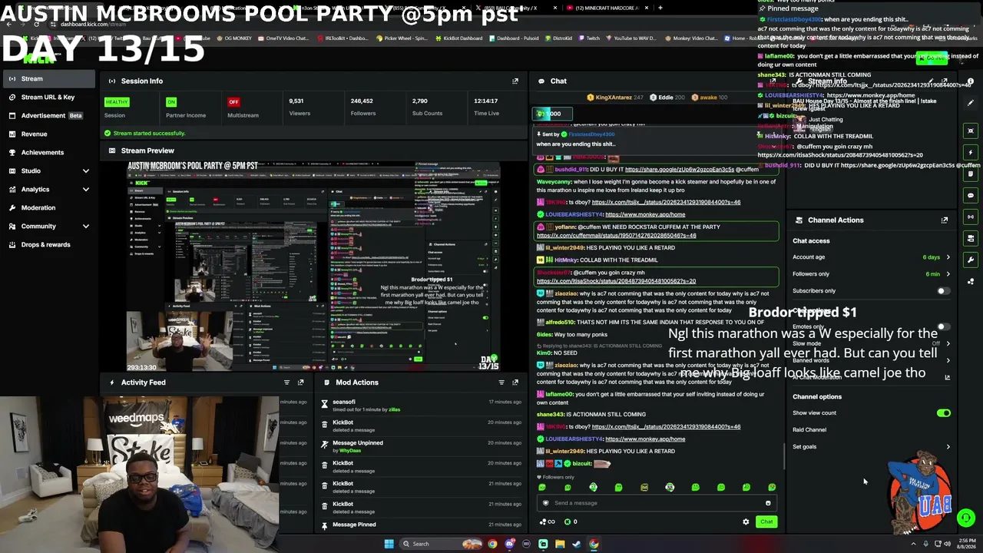This screenshot has height=553, width=983.
Task: Open the emote picker in the message box
Action: click(x=768, y=503)
